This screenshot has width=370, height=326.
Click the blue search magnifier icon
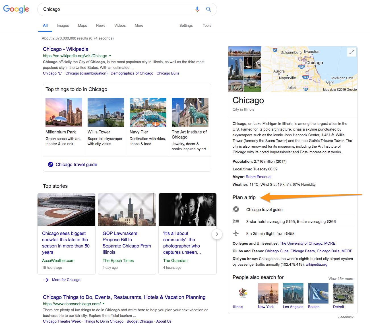click(x=208, y=9)
